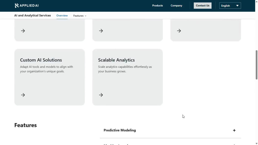Open the English language dropdown

point(230,6)
